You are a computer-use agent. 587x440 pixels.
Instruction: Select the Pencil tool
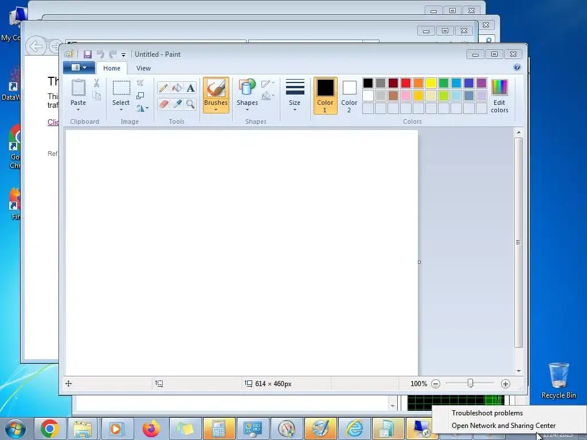tap(163, 88)
